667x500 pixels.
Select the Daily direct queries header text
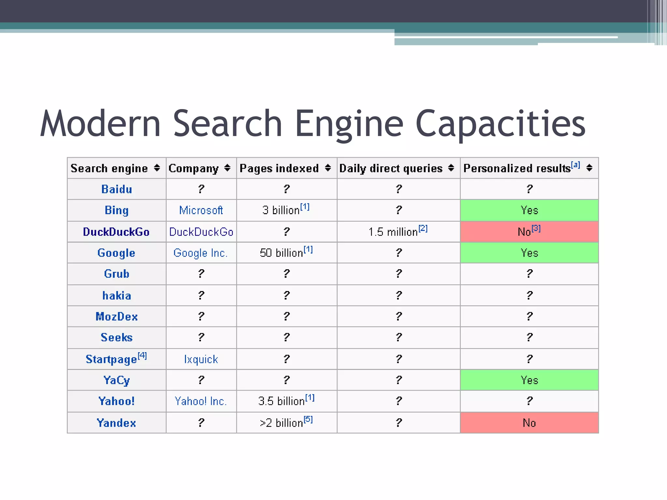pyautogui.click(x=391, y=168)
